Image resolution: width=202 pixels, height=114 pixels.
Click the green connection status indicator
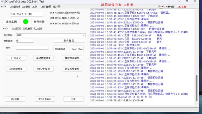[x=26, y=22]
